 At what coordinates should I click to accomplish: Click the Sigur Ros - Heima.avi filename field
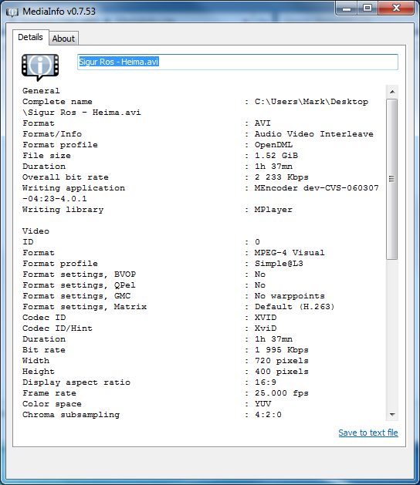(x=238, y=62)
